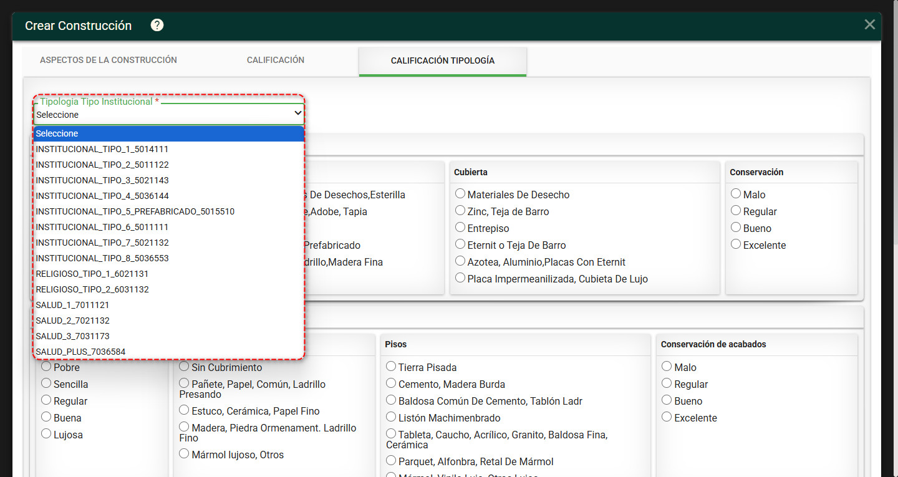898x477 pixels.
Task: Set Conservación to Malo
Action: pos(736,194)
